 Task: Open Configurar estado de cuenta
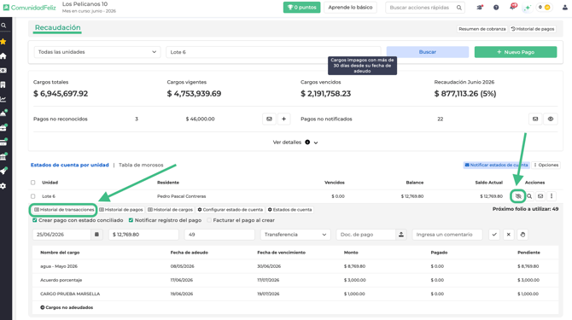pyautogui.click(x=231, y=210)
